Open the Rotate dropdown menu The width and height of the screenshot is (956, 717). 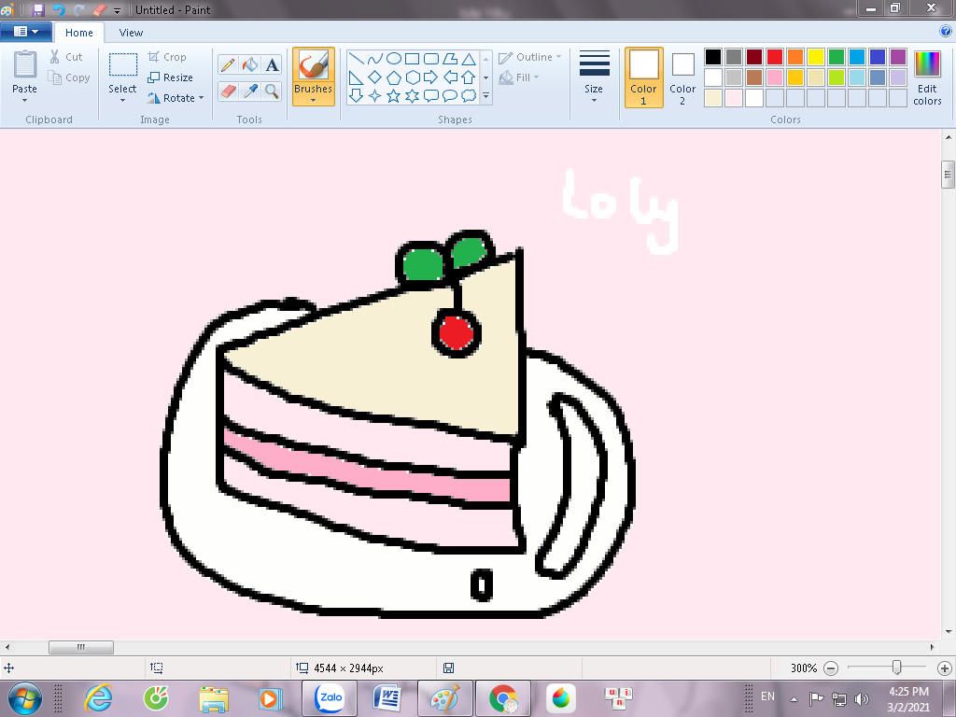tap(176, 97)
